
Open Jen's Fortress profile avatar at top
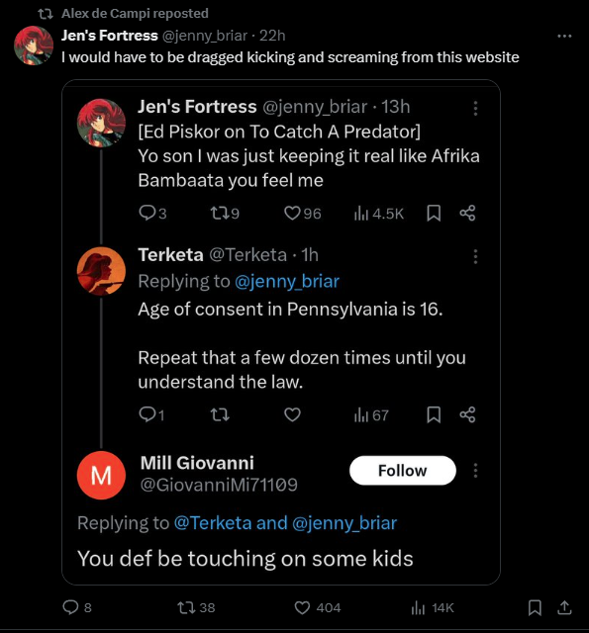pos(34,45)
